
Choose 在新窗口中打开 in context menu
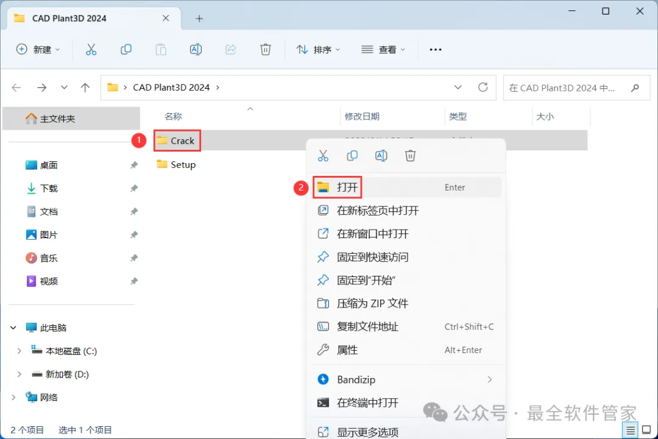tap(405, 234)
